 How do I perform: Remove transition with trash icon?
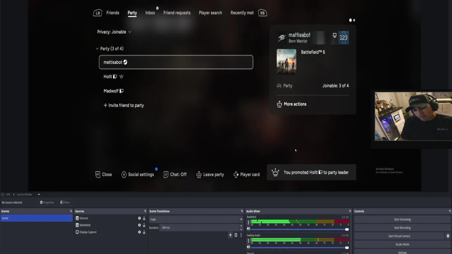pos(236,235)
